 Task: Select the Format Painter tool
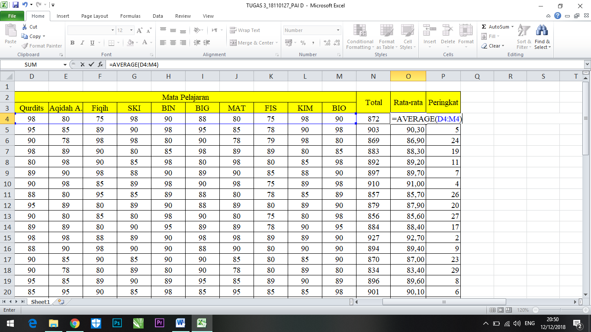click(x=42, y=45)
